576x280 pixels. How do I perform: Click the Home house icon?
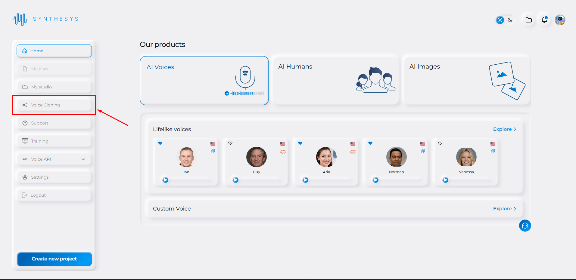[x=25, y=51]
